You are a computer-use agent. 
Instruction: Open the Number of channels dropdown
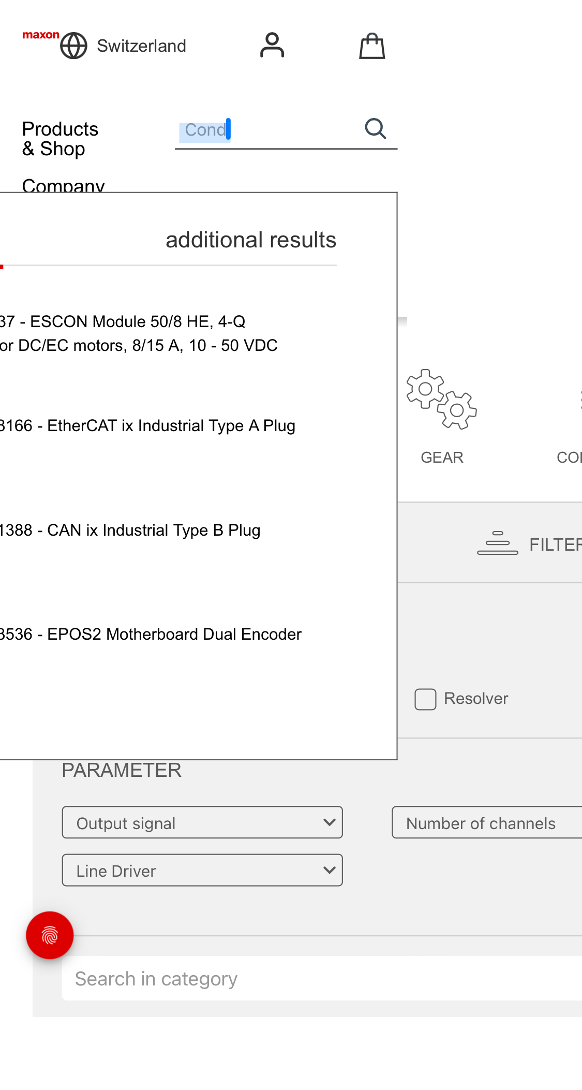point(486,822)
